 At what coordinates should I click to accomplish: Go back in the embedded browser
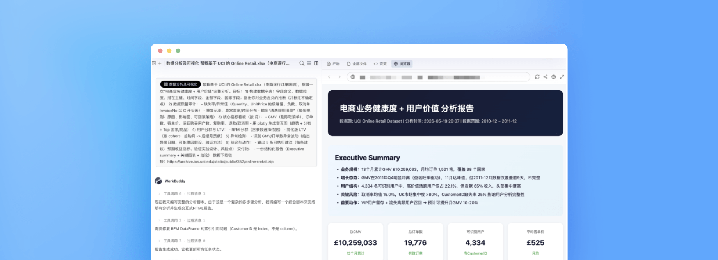pyautogui.click(x=329, y=77)
